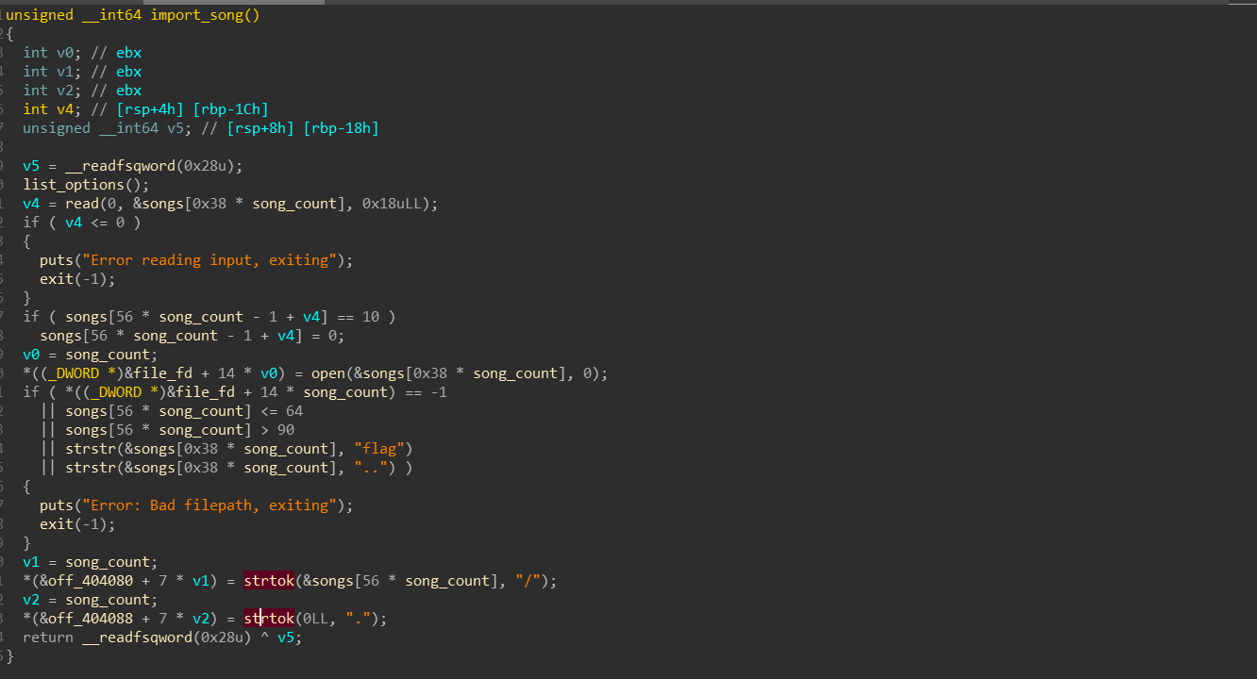Click v4 in the 'if ( v4 <= 0 )' condition
The height and width of the screenshot is (679, 1257).
tap(74, 223)
